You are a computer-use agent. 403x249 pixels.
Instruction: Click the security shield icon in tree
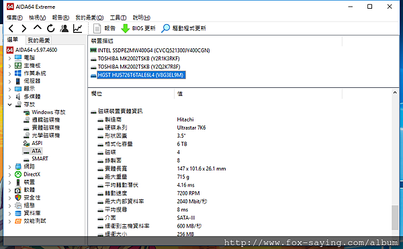point(18,197)
